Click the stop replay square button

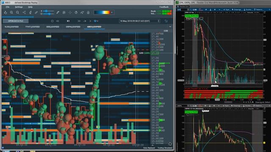coord(52,21)
